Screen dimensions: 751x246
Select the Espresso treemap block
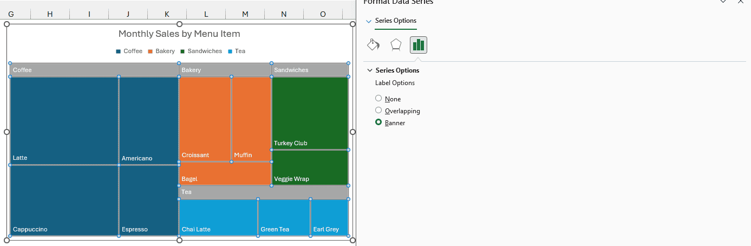tap(149, 200)
